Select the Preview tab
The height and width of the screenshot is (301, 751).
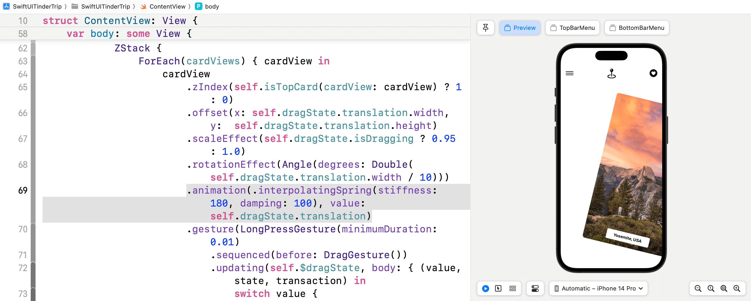coord(520,28)
